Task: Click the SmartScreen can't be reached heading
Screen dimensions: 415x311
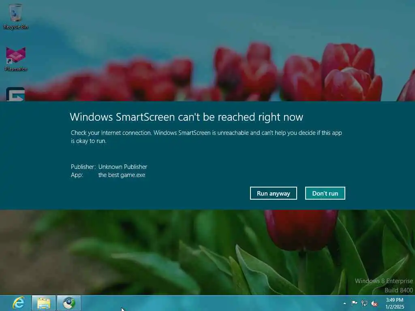Action: click(x=186, y=117)
